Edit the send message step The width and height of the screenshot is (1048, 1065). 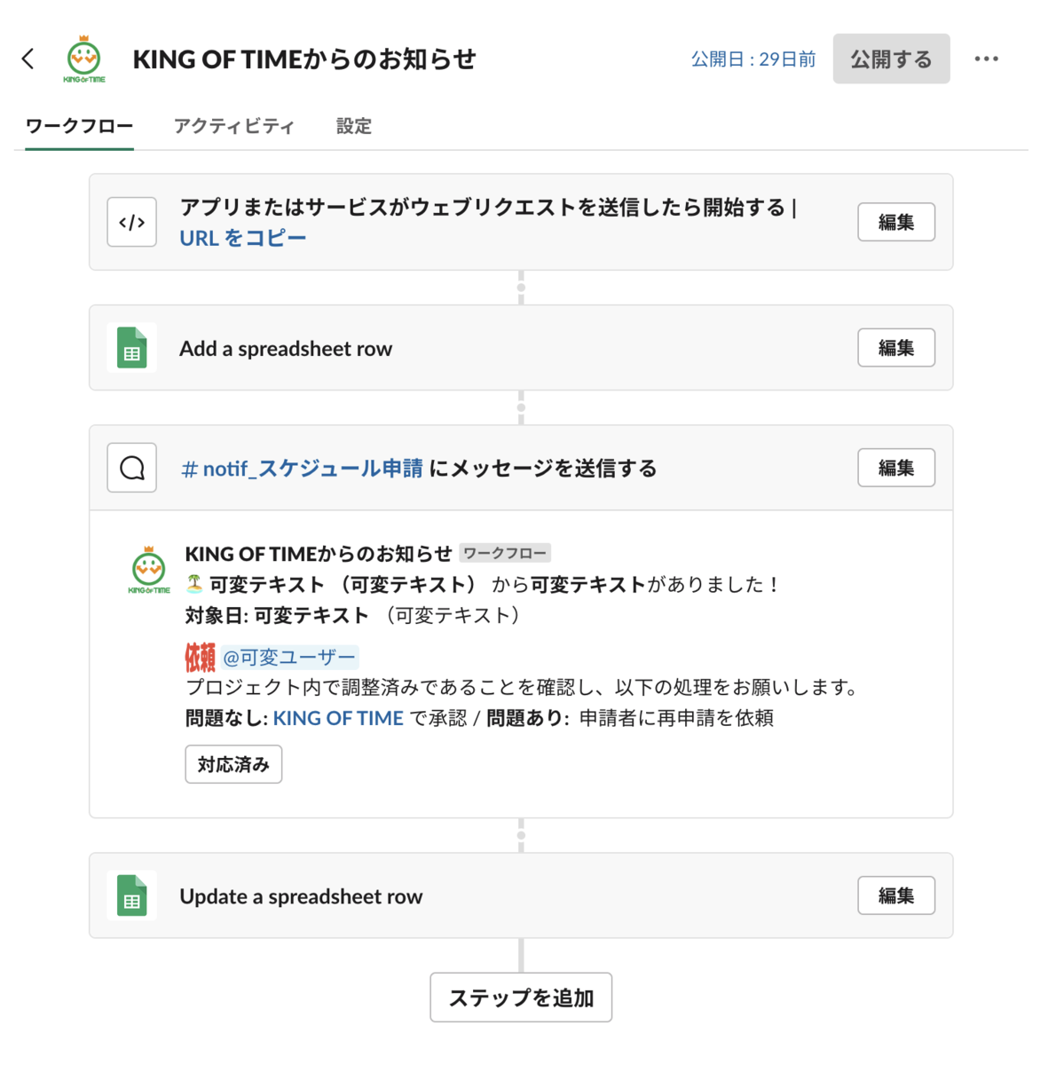[x=896, y=468]
